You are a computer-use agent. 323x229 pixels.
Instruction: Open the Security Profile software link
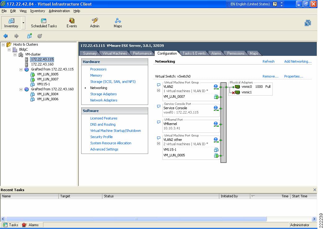101,137
